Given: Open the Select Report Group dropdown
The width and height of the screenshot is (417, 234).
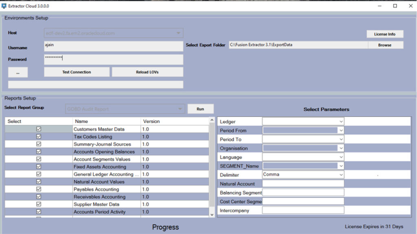Looking at the screenshot, I should tap(180, 109).
